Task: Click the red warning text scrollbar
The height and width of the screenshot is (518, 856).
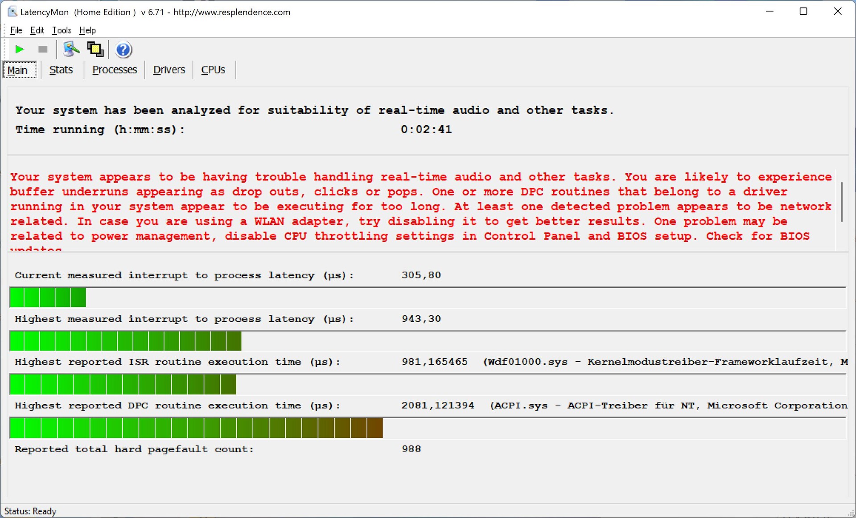Action: [x=841, y=202]
